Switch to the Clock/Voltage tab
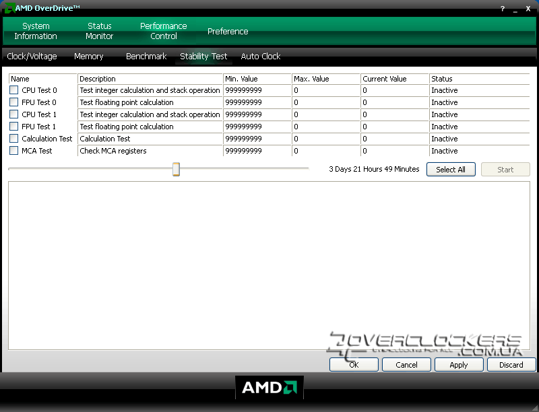The height and width of the screenshot is (412, 539). [x=32, y=57]
